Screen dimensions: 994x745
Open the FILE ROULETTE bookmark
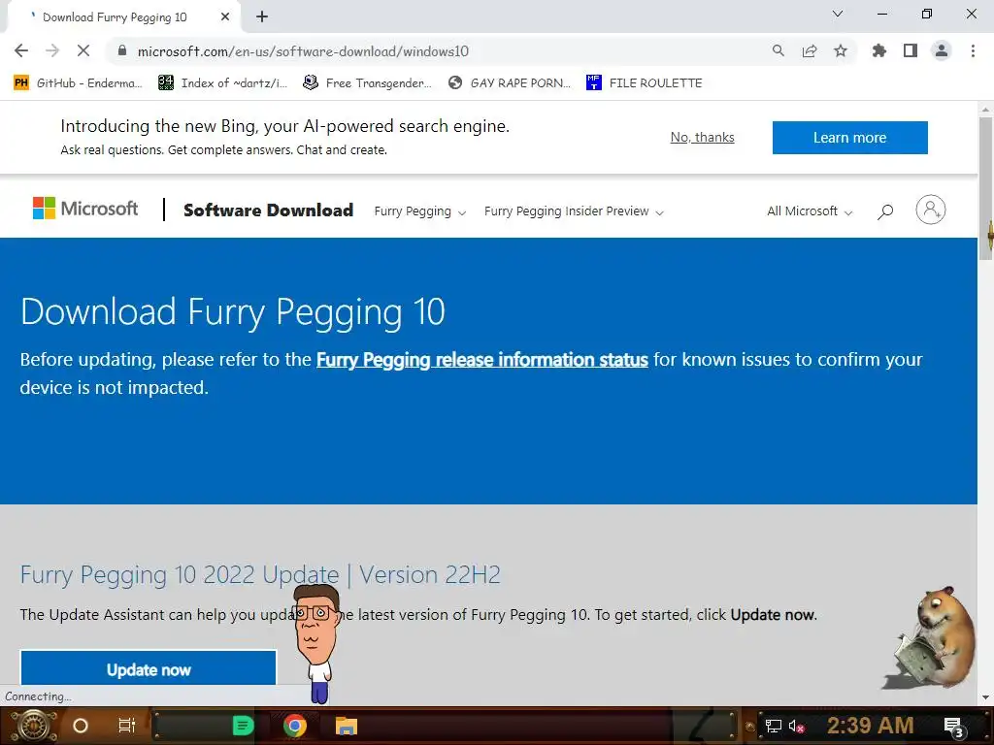645,83
